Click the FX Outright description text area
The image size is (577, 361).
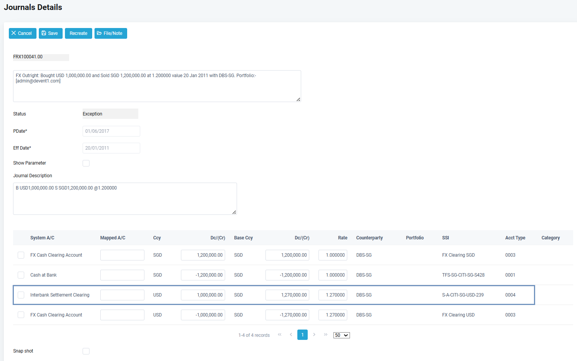tap(157, 86)
